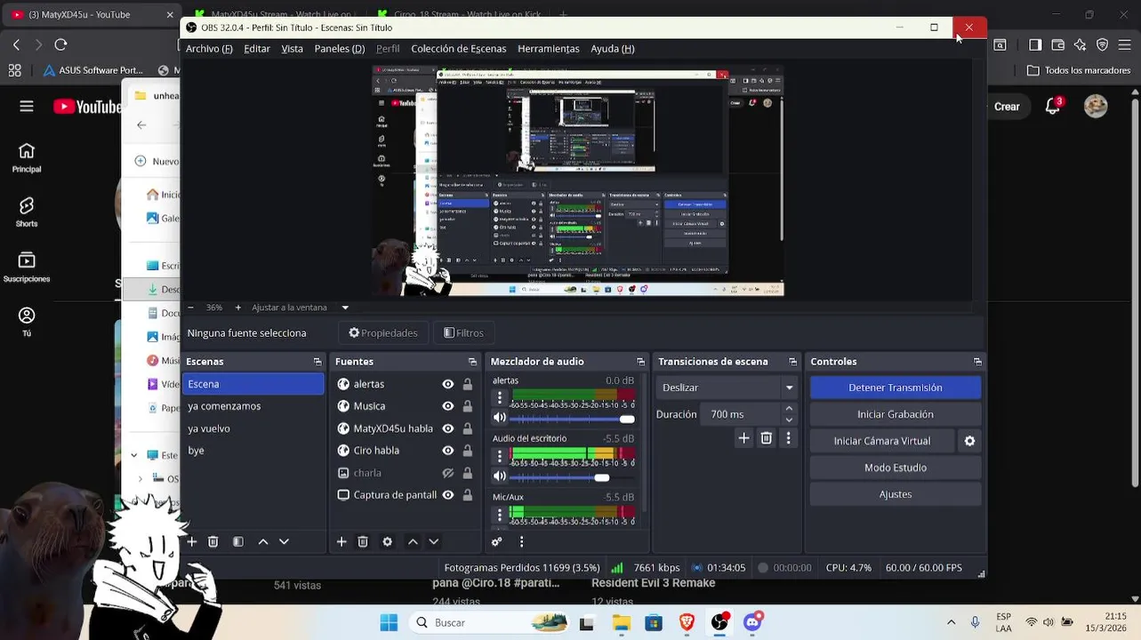Click Detener Transmisión button
The image size is (1141, 640).
(x=896, y=388)
